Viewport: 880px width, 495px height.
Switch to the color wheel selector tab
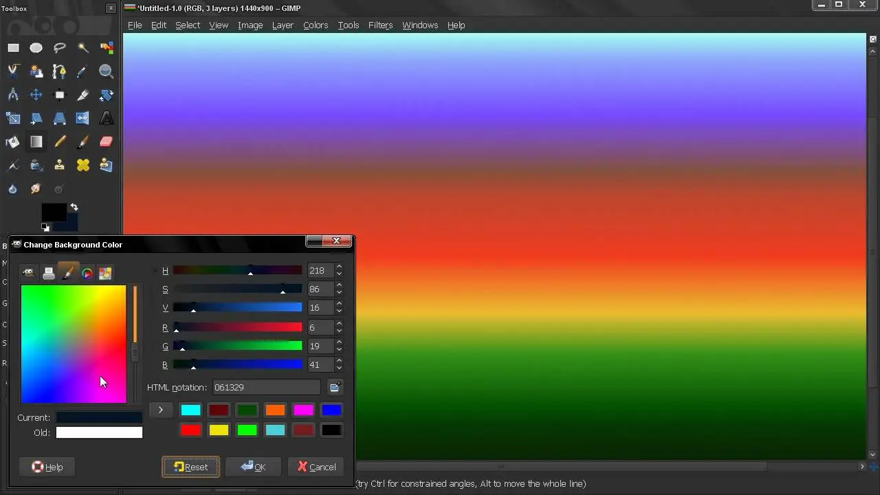coord(87,273)
